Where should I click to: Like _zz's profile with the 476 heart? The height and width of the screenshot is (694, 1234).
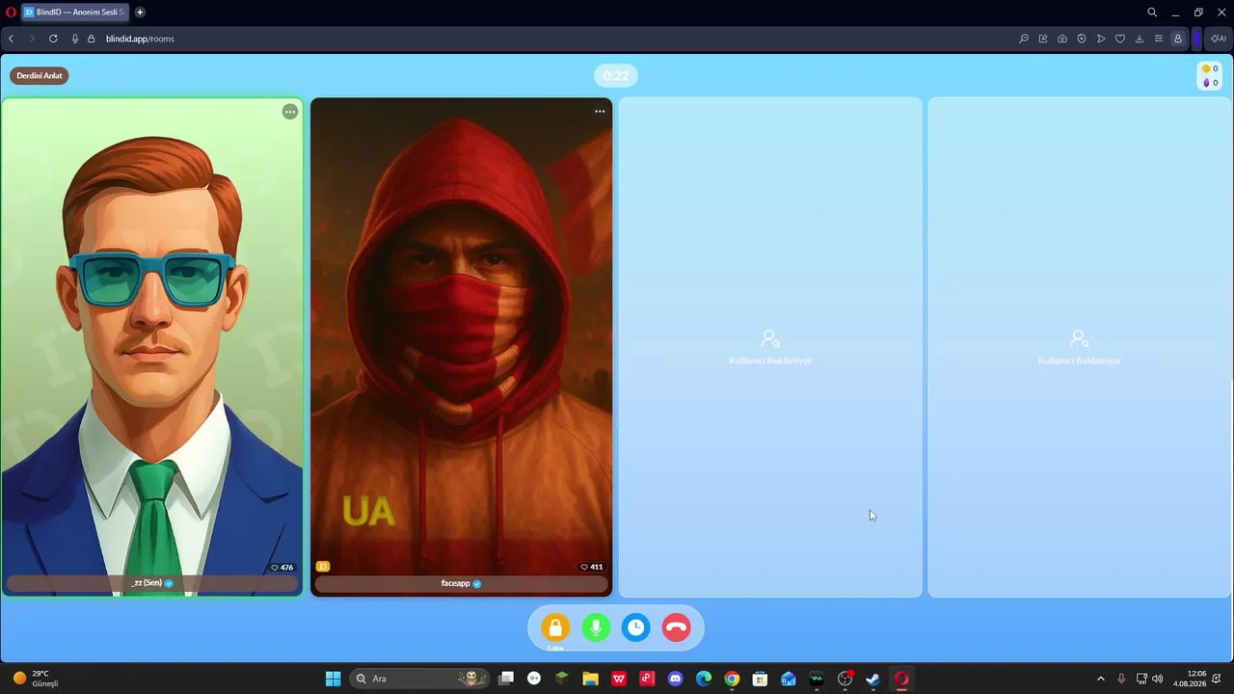pos(282,568)
